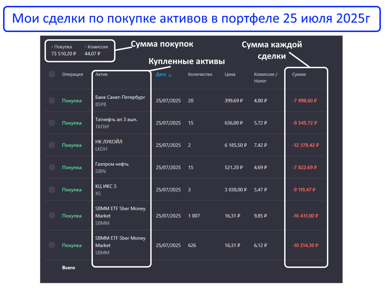The width and height of the screenshot is (385, 294).
Task: Tick the checkbox for КЦ ИКС 5 row
Action: coord(52,190)
